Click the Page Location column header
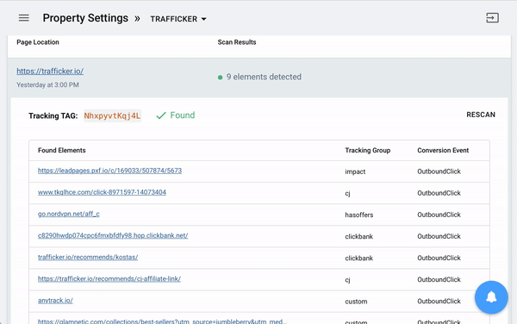The height and width of the screenshot is (324, 517). point(38,42)
